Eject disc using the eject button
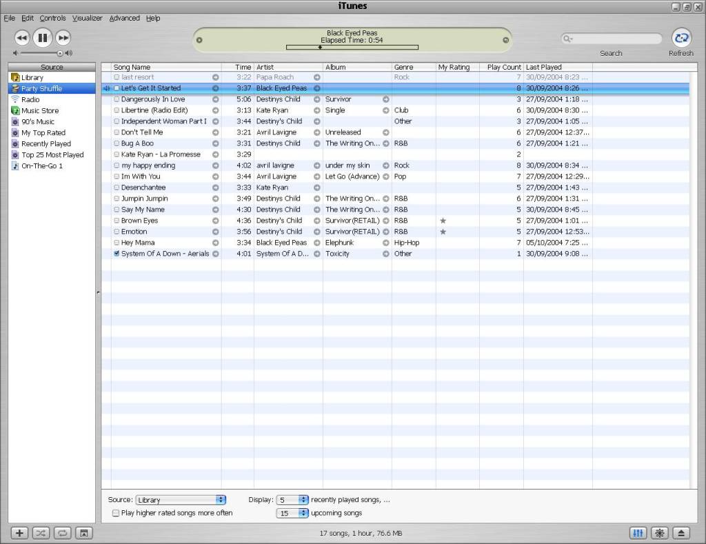This screenshot has width=706, height=544. tap(681, 533)
